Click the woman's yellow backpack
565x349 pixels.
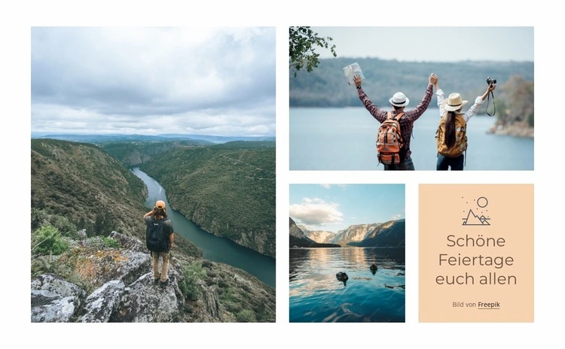click(x=452, y=136)
